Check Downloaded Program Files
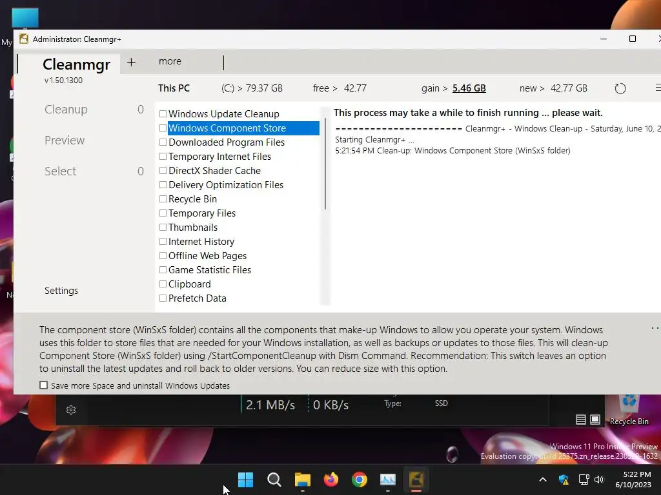Viewport: 661px width, 495px height. (x=163, y=142)
